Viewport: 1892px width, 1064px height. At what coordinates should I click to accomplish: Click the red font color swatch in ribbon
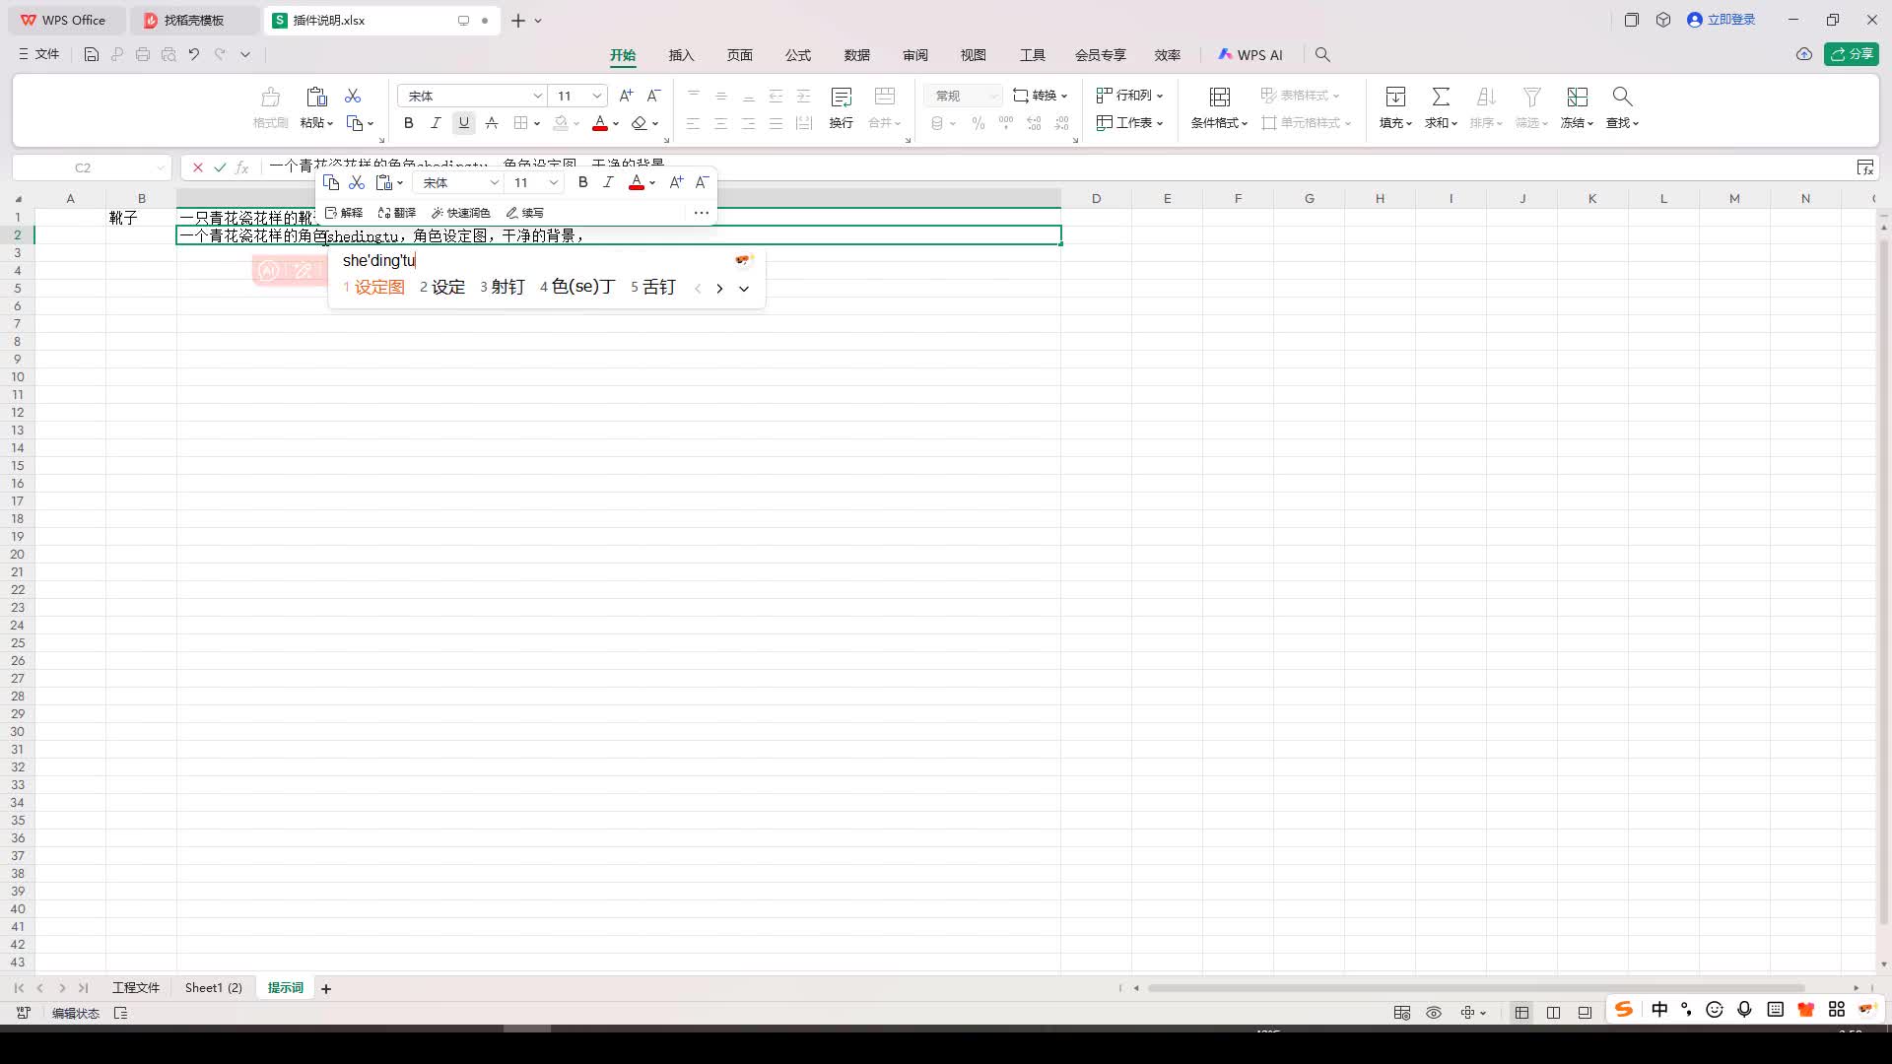pyautogui.click(x=599, y=123)
